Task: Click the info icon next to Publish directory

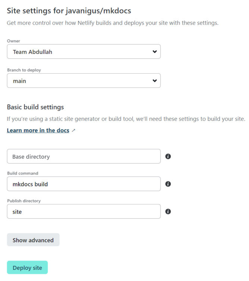Action: 168,211
